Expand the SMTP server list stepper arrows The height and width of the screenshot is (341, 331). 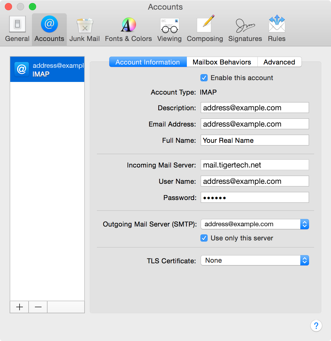tap(305, 224)
